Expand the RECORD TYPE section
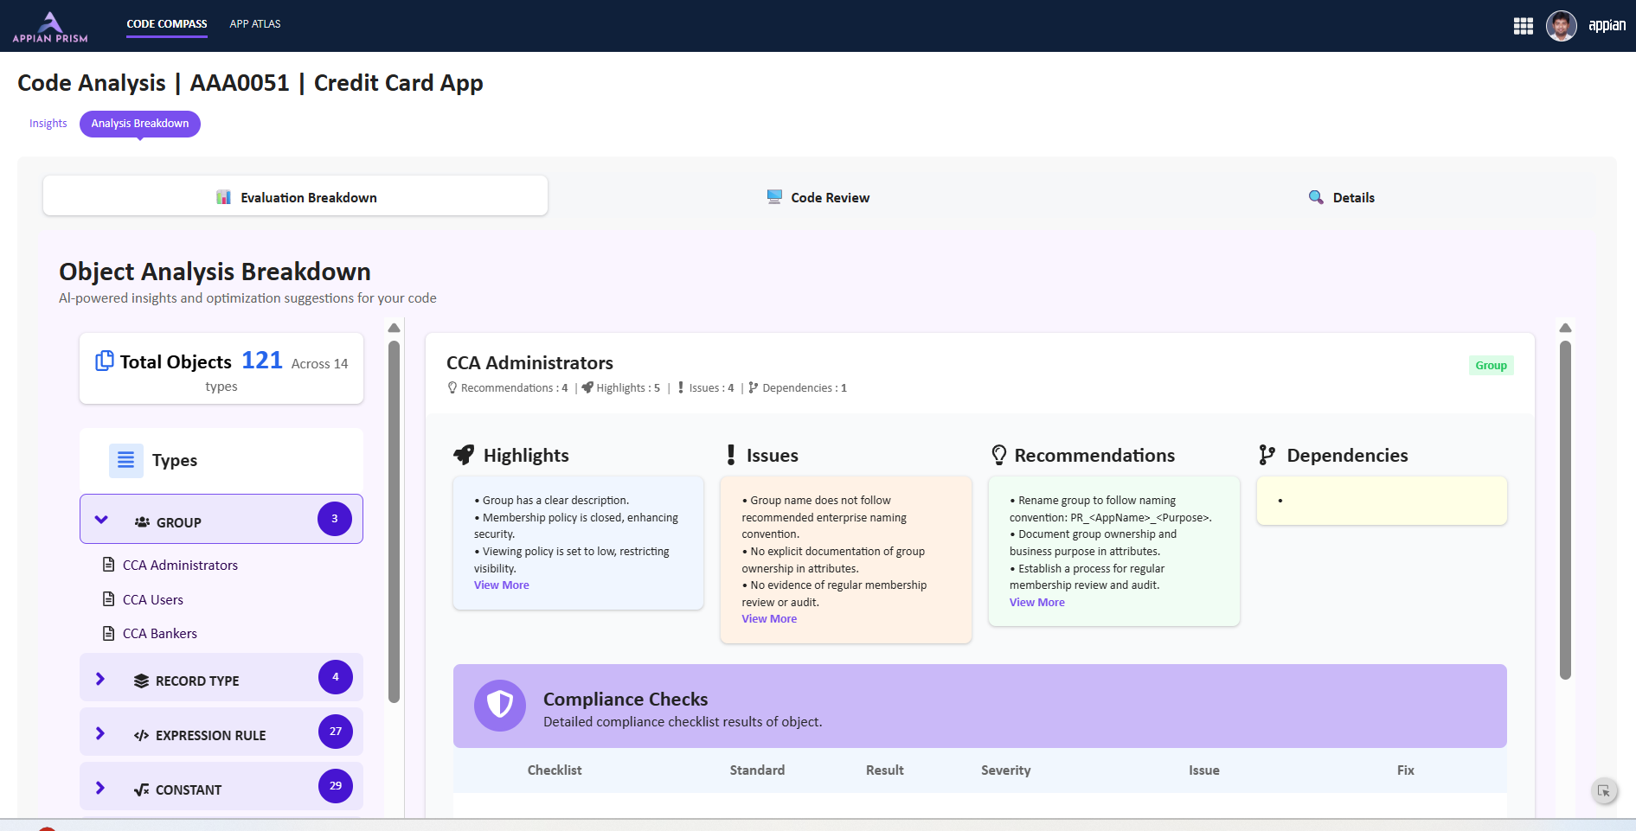Image resolution: width=1636 pixels, height=831 pixels. tap(100, 679)
